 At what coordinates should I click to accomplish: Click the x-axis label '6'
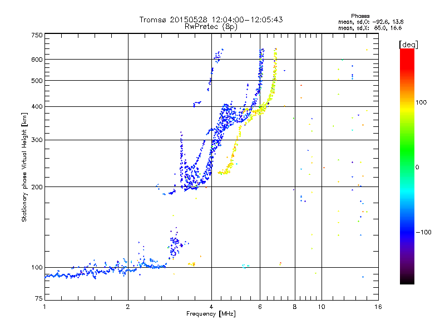point(260,307)
